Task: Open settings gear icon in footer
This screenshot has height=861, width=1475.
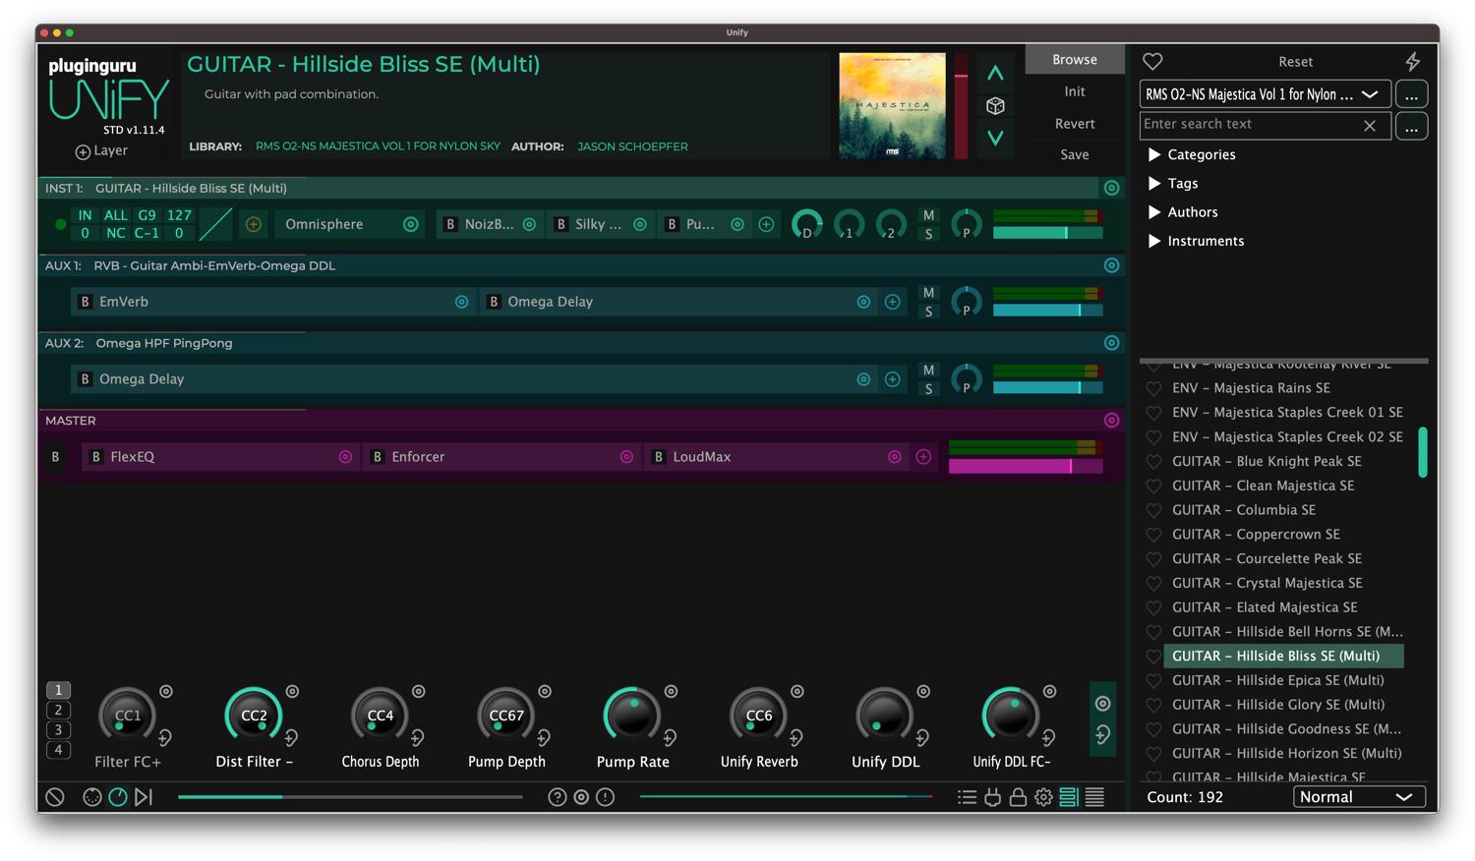Action: pyautogui.click(x=1043, y=797)
